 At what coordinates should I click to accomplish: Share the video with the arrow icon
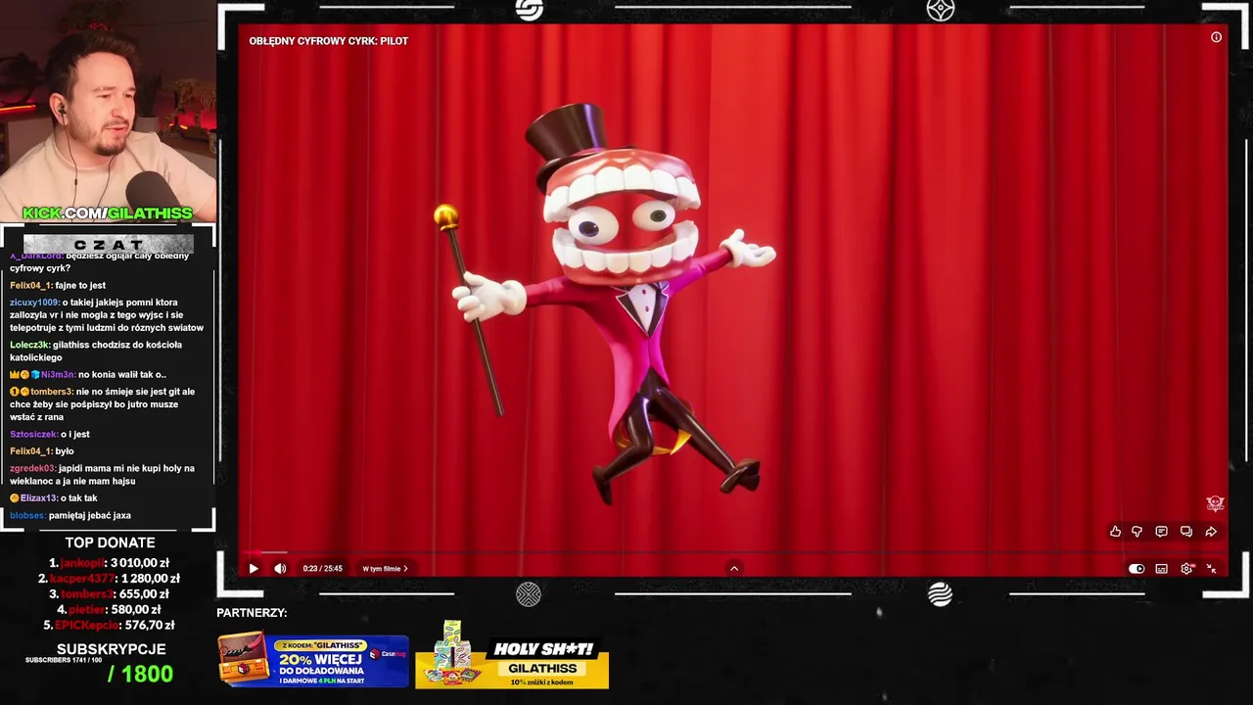[1211, 532]
